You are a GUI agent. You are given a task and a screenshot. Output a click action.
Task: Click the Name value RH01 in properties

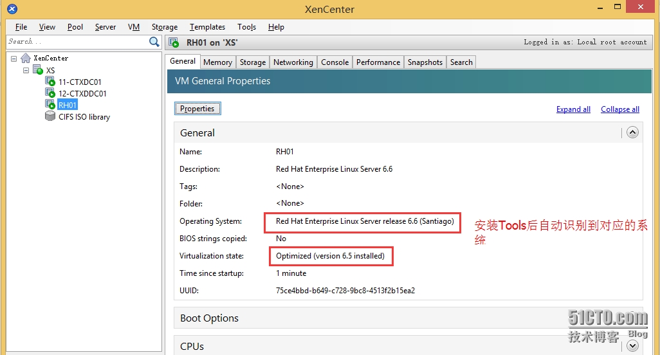coord(284,151)
